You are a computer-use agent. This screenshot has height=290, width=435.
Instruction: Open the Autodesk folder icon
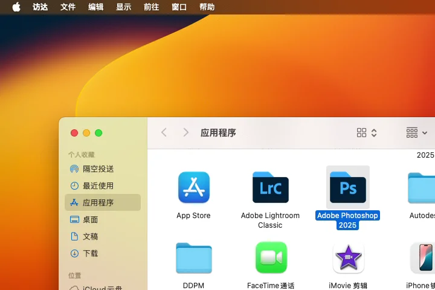tap(422, 188)
